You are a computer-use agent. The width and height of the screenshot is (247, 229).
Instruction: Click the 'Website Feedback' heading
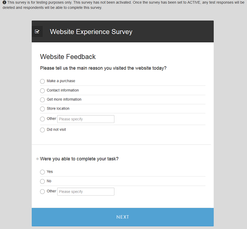[x=68, y=57]
